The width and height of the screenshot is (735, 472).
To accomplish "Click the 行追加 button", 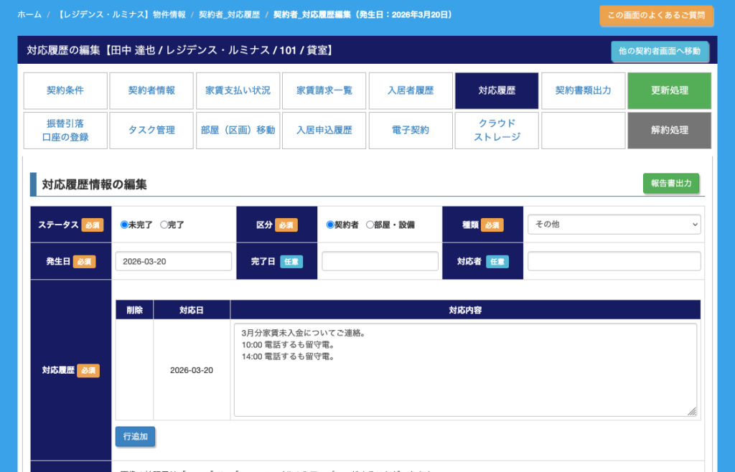I will [x=135, y=436].
